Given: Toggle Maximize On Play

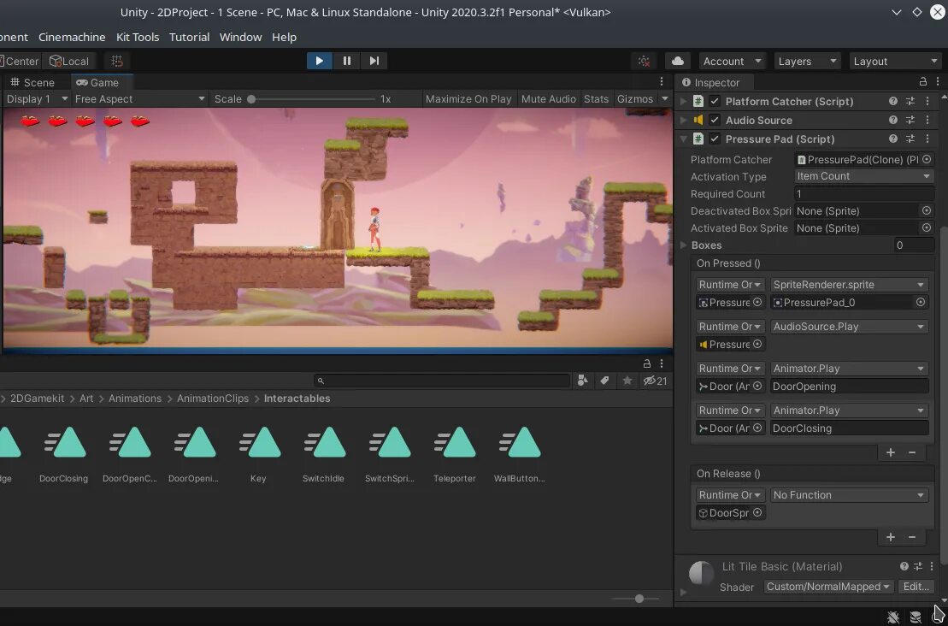Looking at the screenshot, I should pyautogui.click(x=468, y=98).
